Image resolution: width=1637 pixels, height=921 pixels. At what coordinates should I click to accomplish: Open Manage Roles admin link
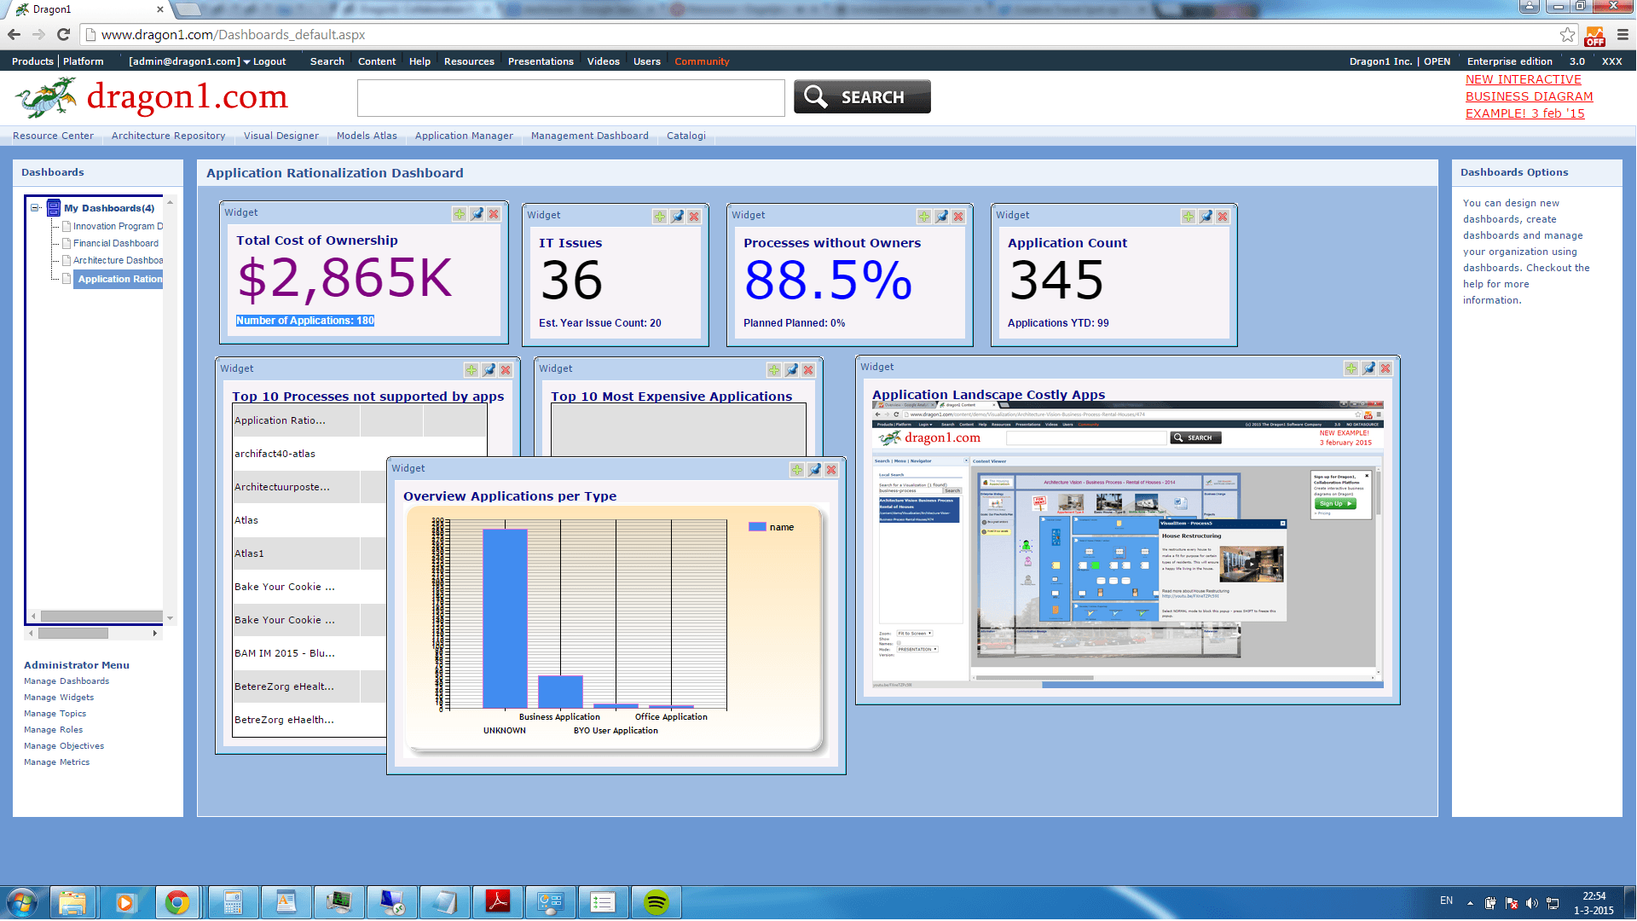pos(53,730)
